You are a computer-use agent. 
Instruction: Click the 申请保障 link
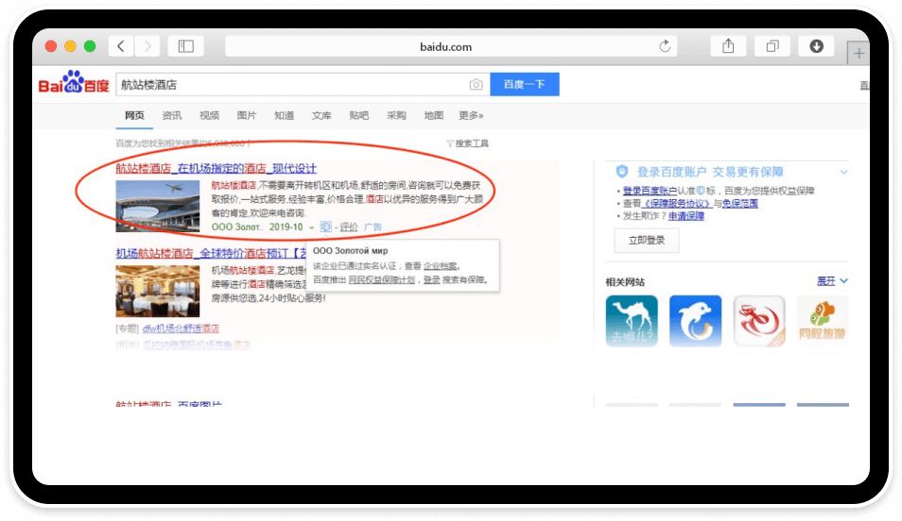(x=686, y=216)
